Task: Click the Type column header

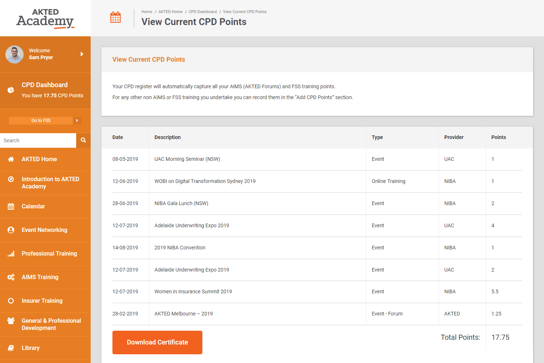Action: (x=377, y=137)
